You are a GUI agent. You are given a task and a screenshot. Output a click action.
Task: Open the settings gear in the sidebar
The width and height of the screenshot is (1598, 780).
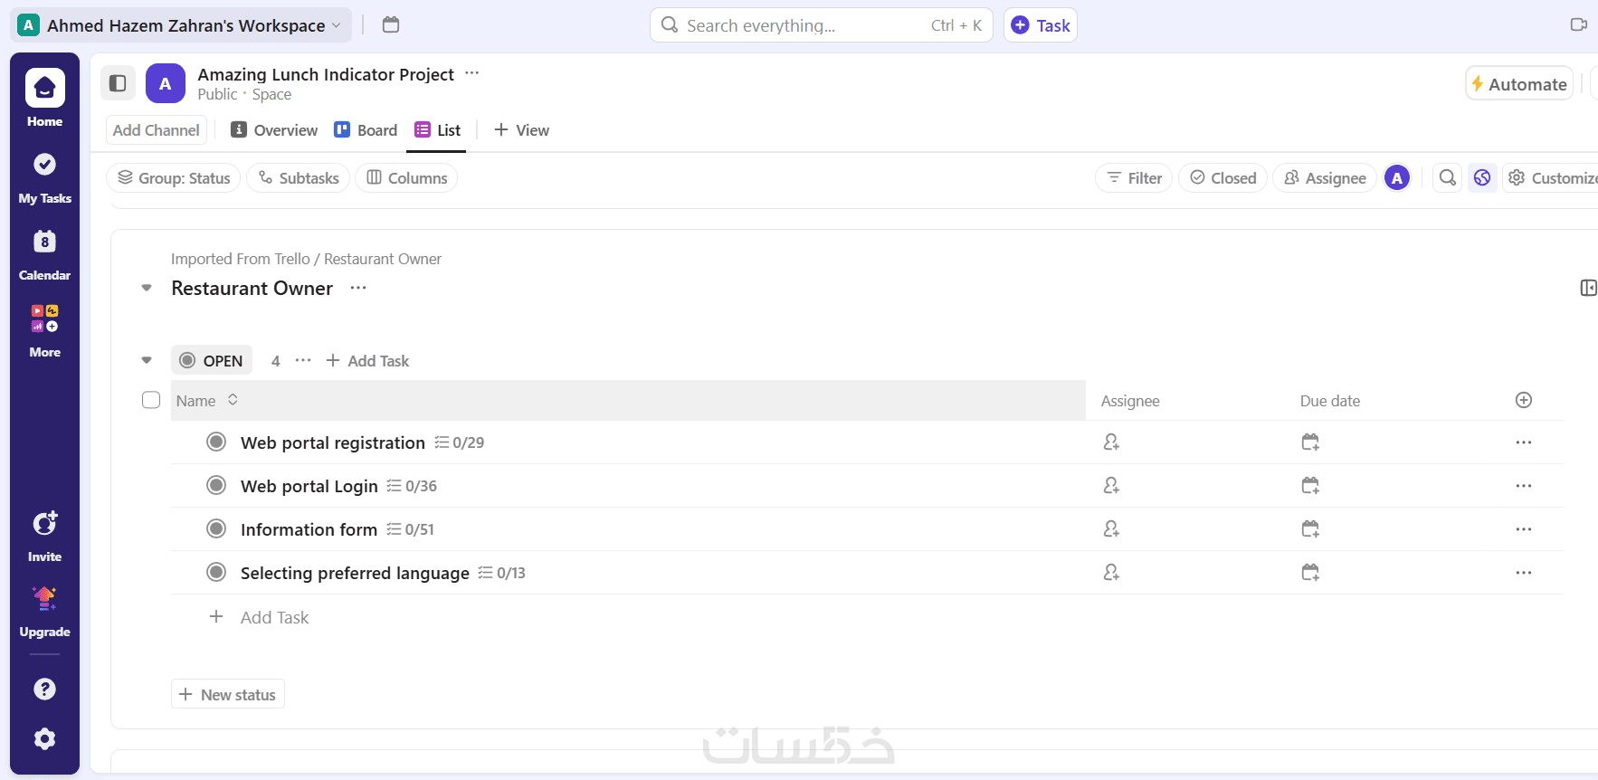tap(44, 739)
